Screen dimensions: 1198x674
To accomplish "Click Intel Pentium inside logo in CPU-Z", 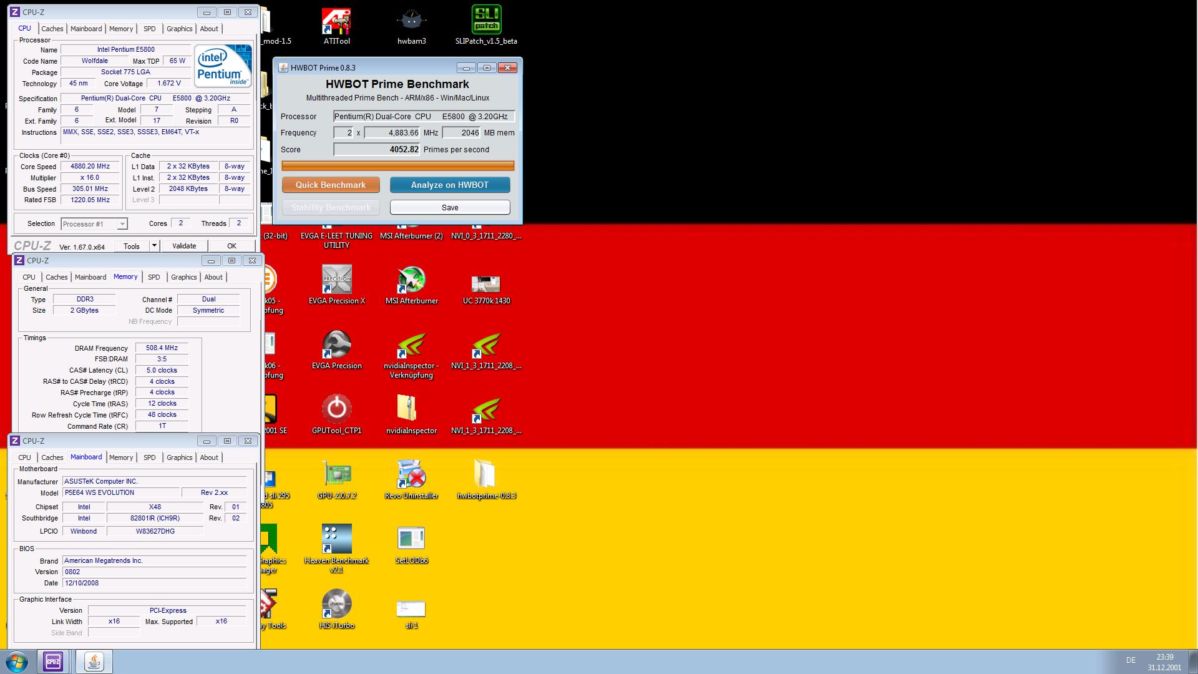I will pos(223,65).
